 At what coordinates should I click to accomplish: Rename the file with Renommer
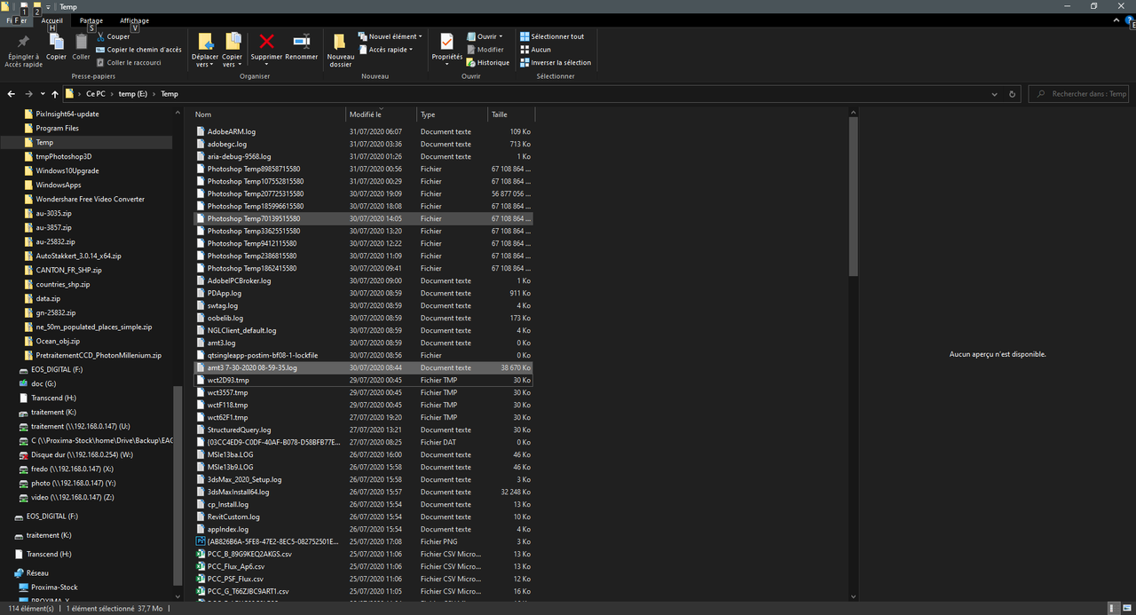click(x=302, y=47)
